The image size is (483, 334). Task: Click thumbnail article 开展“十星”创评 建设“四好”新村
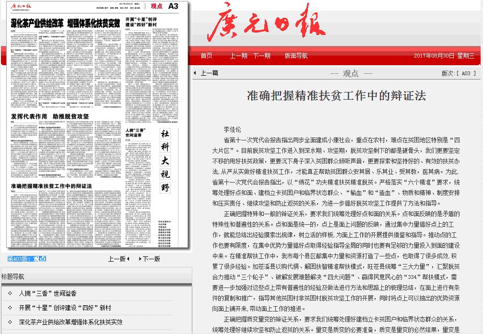141,22
